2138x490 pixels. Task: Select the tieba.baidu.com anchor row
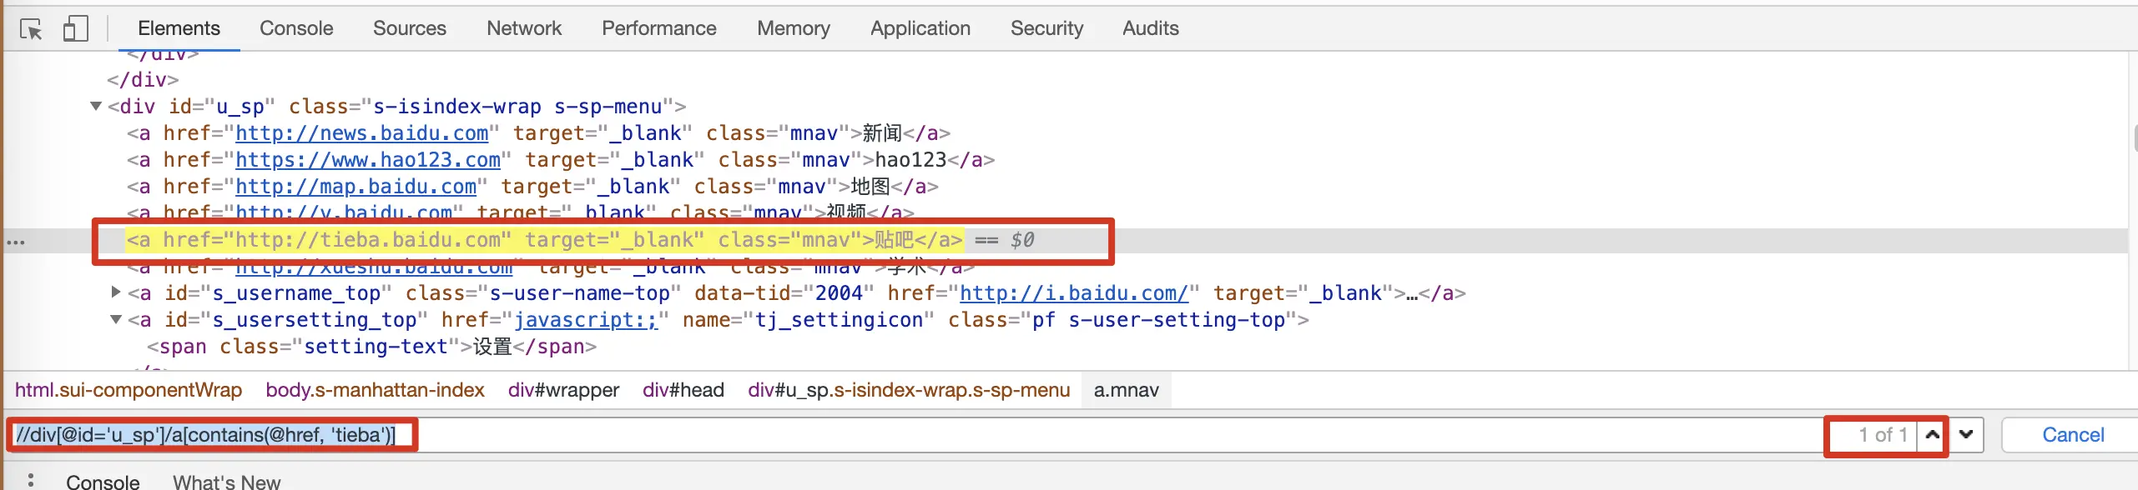tap(544, 240)
